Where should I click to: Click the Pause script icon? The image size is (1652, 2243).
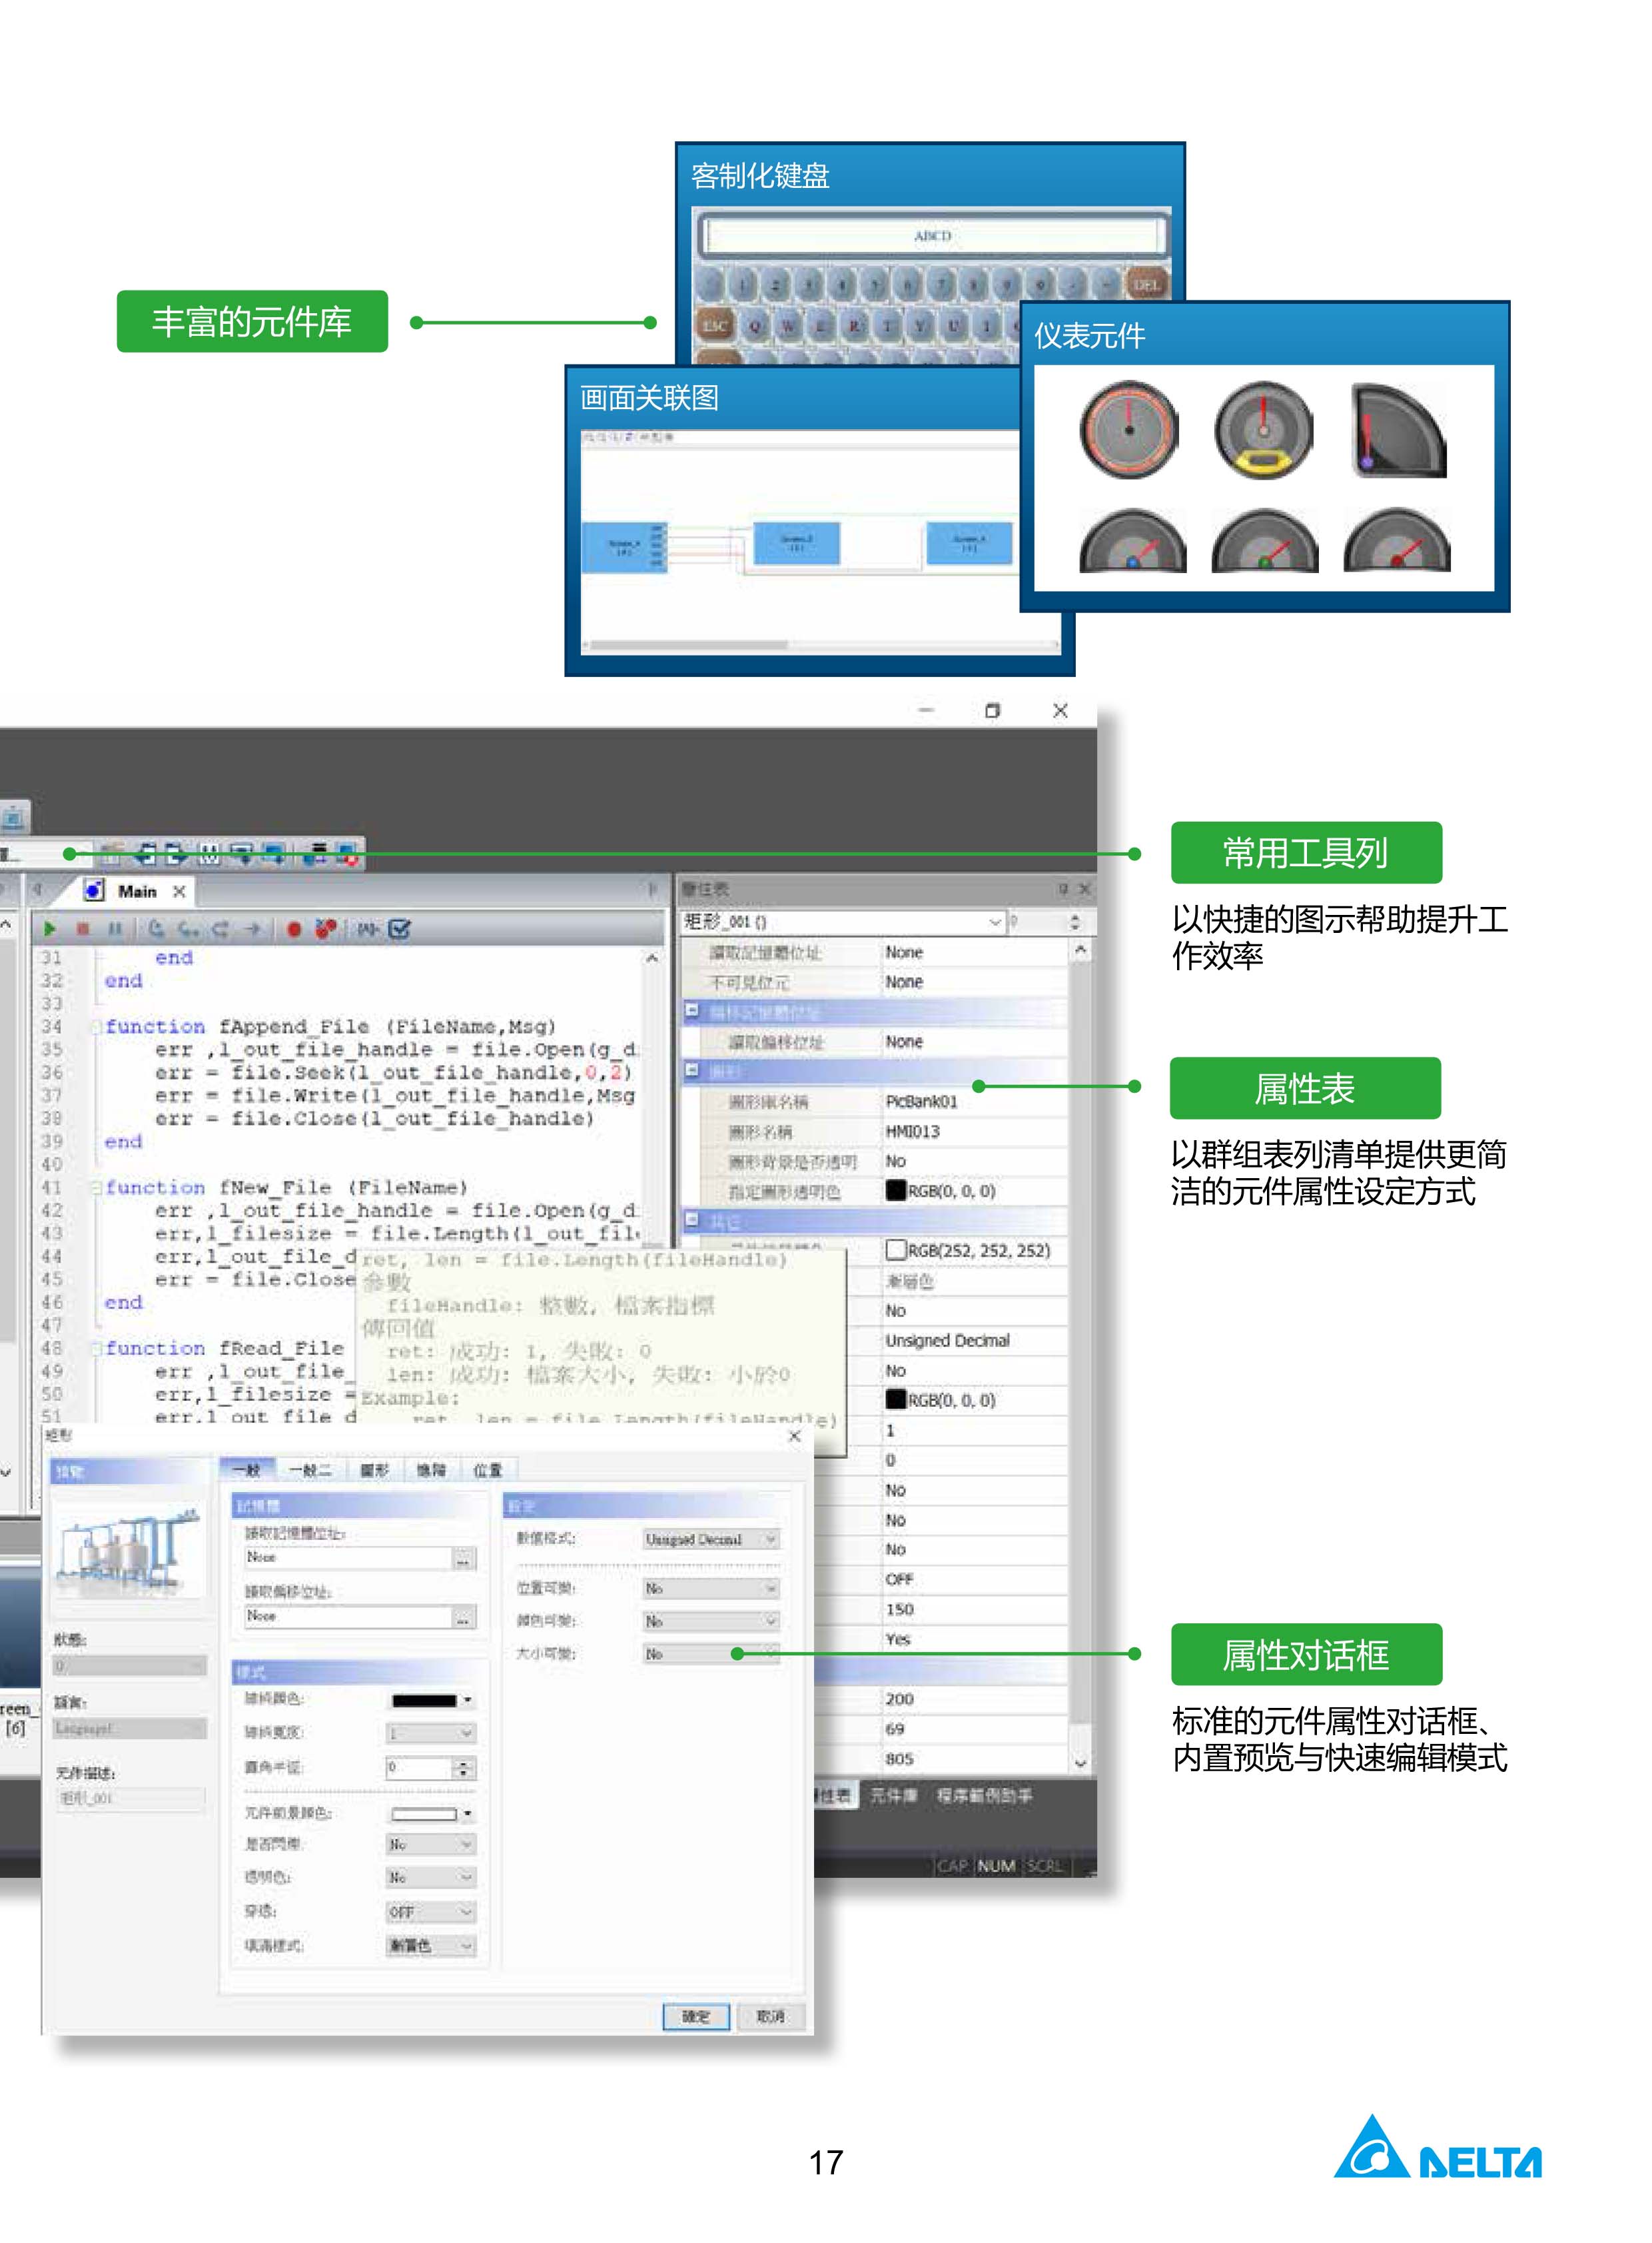point(115,930)
